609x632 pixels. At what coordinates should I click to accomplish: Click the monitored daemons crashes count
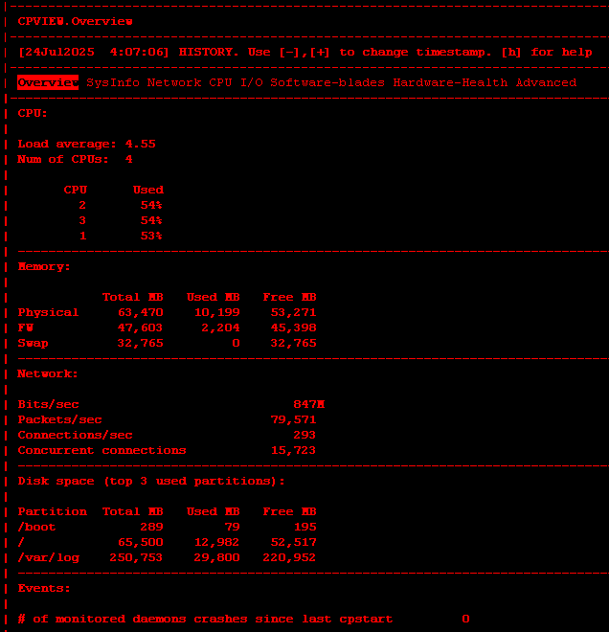465,619
